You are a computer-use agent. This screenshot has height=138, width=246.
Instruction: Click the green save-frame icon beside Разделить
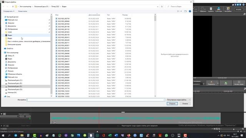click(226, 83)
